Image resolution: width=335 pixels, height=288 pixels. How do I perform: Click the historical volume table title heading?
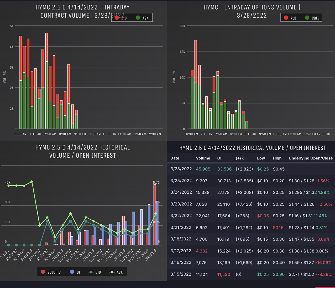(253, 148)
